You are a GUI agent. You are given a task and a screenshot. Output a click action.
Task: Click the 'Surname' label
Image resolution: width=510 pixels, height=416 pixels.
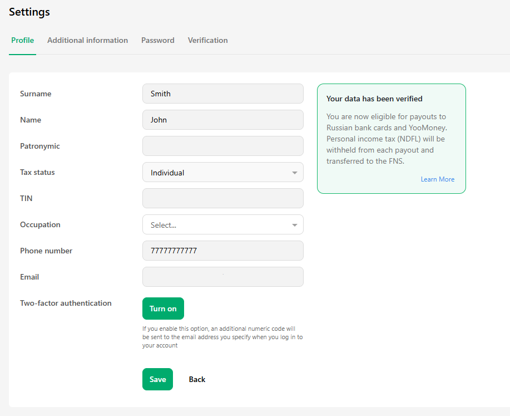(x=36, y=94)
